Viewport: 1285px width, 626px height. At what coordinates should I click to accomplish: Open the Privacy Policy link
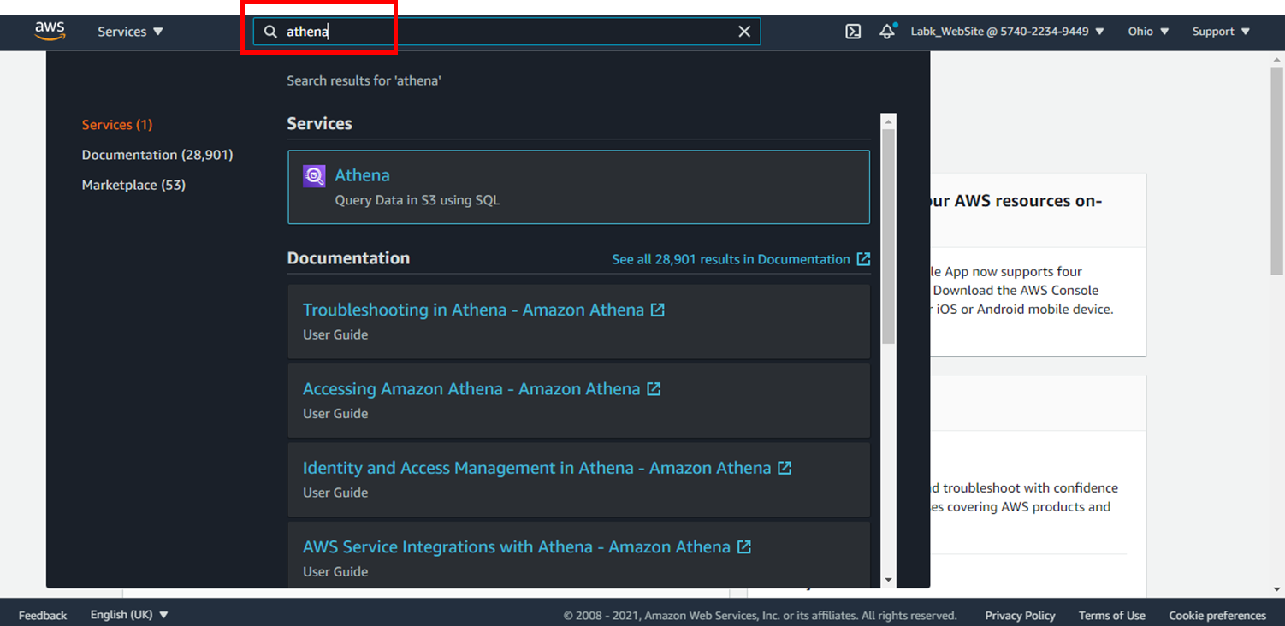[x=1020, y=615]
